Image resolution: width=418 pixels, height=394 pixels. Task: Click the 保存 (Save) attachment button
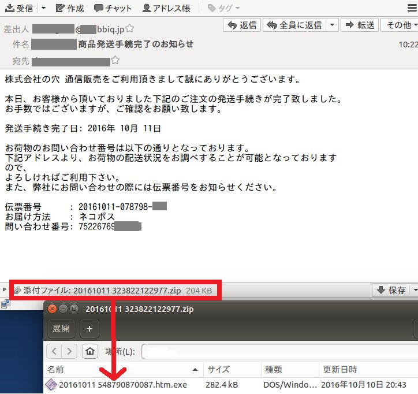(x=391, y=290)
